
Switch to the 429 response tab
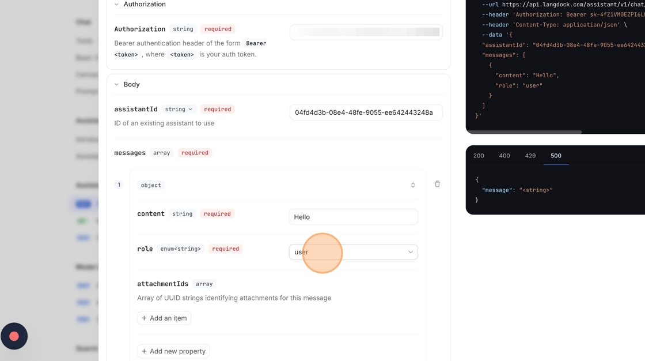coord(530,156)
